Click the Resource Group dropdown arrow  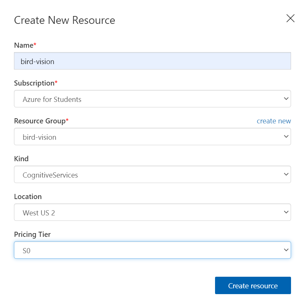pyautogui.click(x=286, y=136)
